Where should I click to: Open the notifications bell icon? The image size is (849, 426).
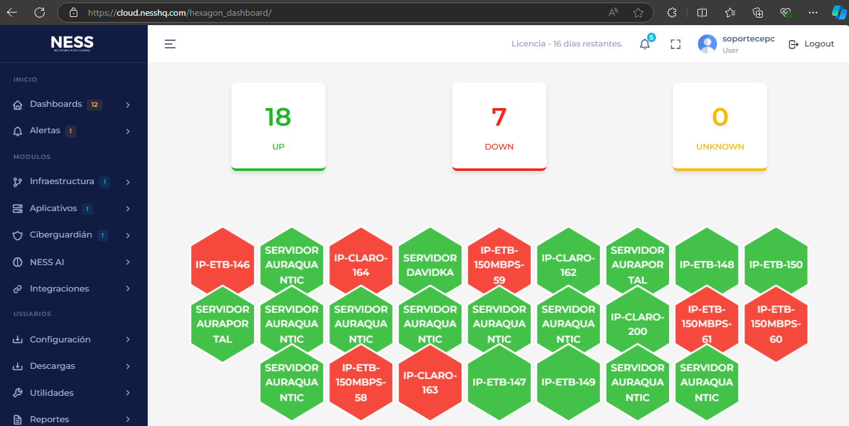(645, 44)
